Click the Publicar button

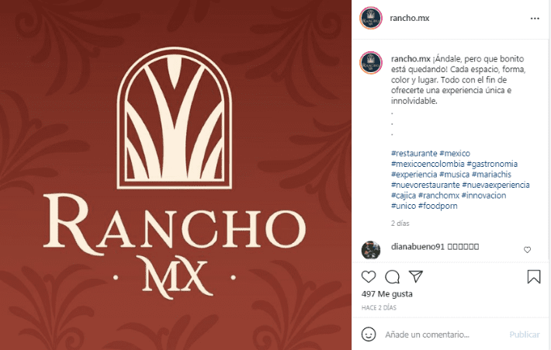525,334
